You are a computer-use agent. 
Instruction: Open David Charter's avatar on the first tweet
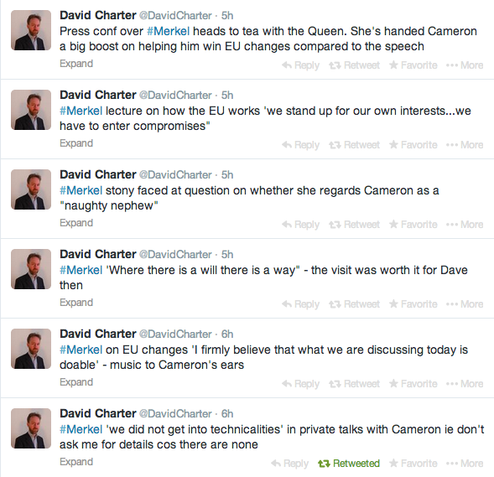coord(31,30)
